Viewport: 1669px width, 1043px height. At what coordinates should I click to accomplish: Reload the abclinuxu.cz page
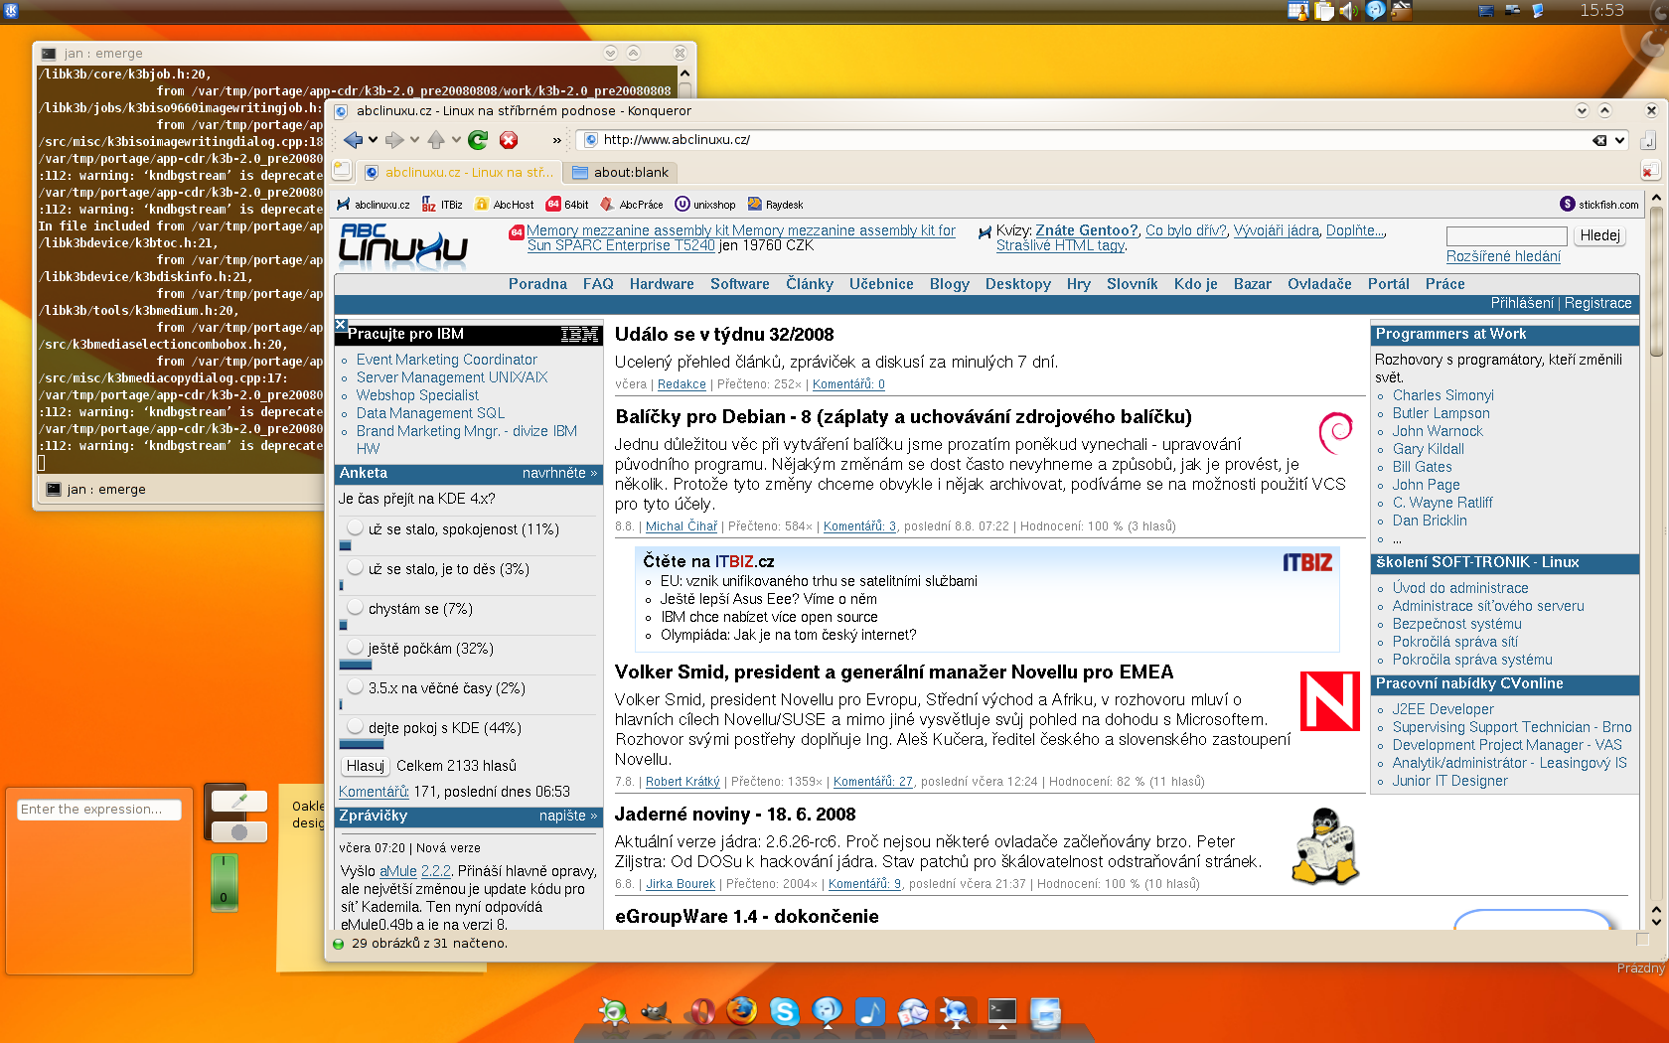point(478,140)
